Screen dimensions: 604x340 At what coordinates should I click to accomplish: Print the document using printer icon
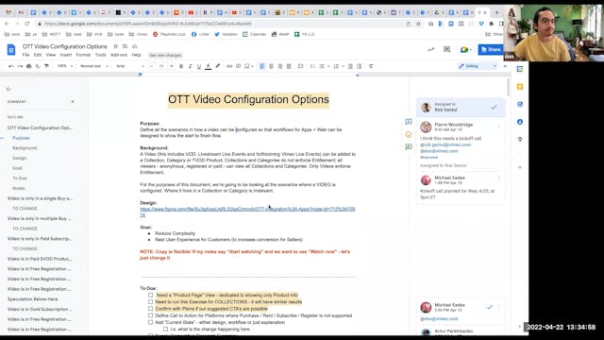tap(29, 66)
